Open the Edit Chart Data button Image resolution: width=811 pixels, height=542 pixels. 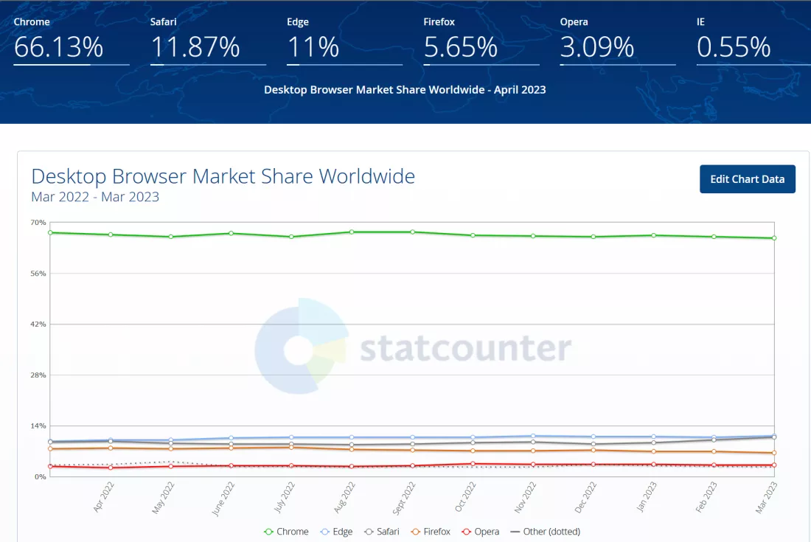point(748,179)
